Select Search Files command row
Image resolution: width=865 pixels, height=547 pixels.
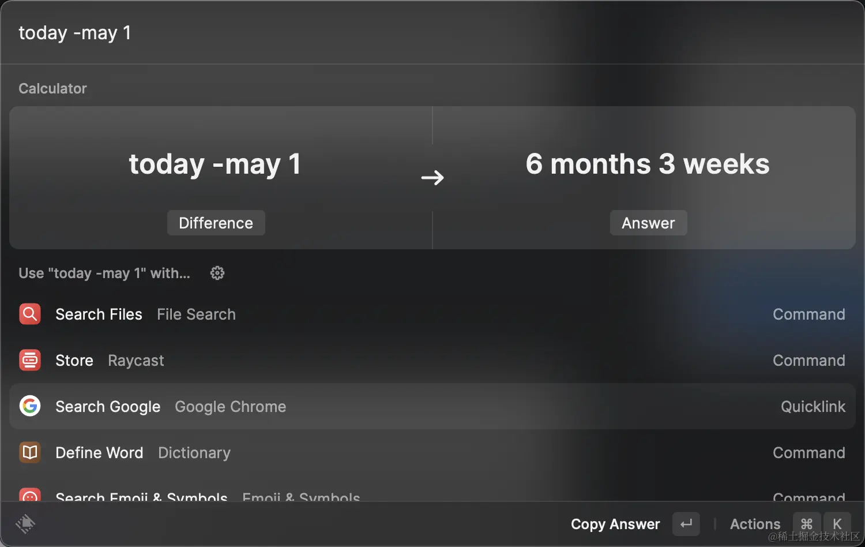click(x=432, y=314)
